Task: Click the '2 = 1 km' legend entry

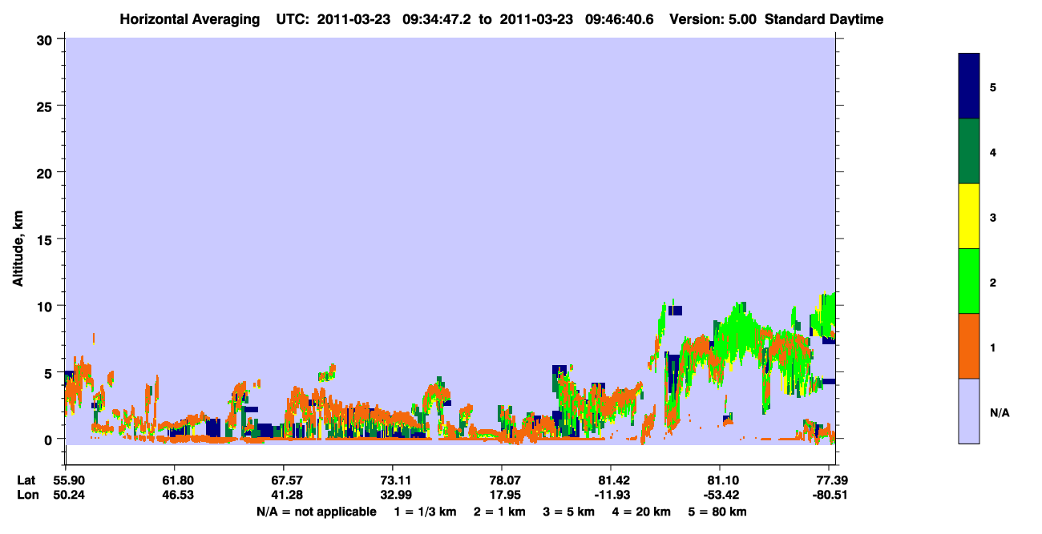Action: (499, 512)
